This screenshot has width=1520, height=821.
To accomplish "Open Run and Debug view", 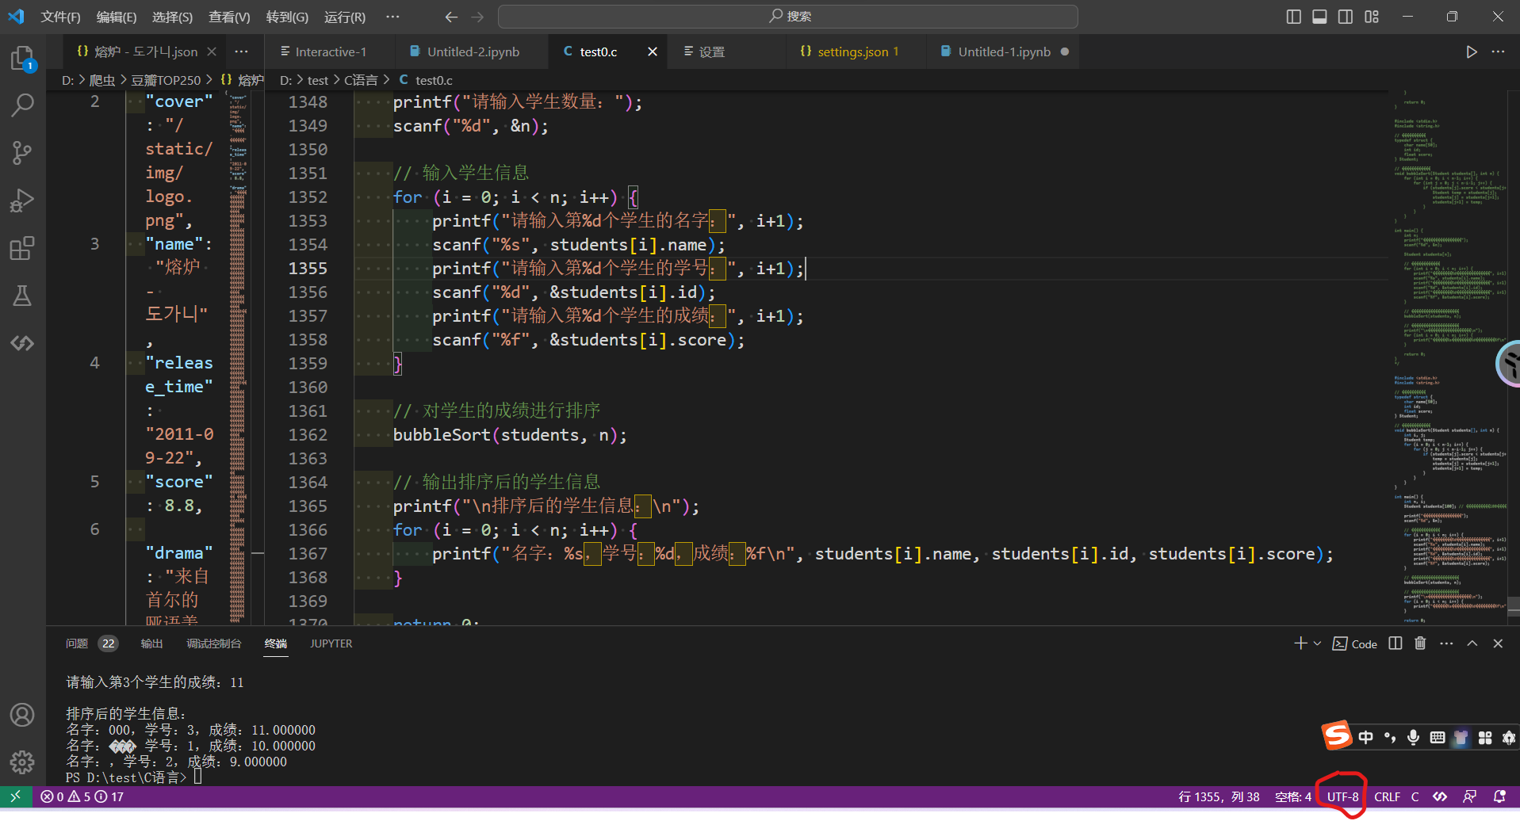I will pyautogui.click(x=22, y=200).
